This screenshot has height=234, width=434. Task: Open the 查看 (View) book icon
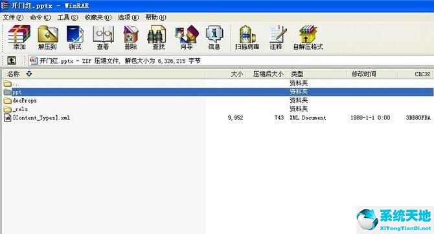(x=103, y=37)
